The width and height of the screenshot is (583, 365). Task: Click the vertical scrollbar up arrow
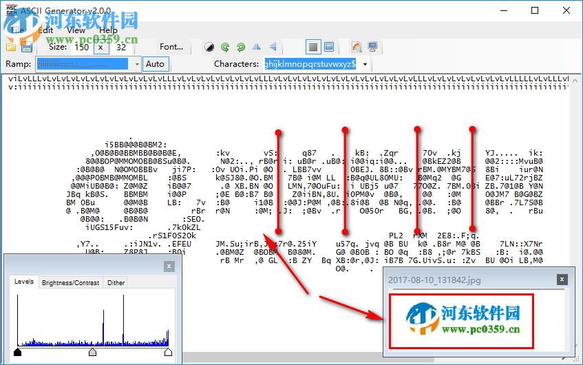click(575, 81)
